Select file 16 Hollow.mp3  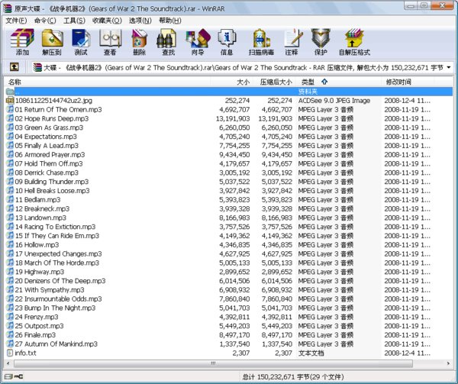(37, 245)
